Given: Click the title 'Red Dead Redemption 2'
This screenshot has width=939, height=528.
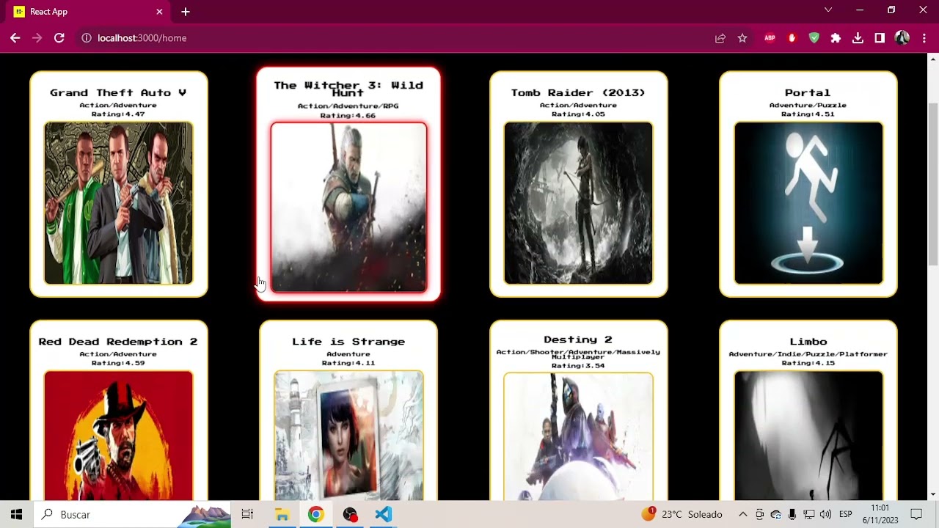Looking at the screenshot, I should 118,342.
